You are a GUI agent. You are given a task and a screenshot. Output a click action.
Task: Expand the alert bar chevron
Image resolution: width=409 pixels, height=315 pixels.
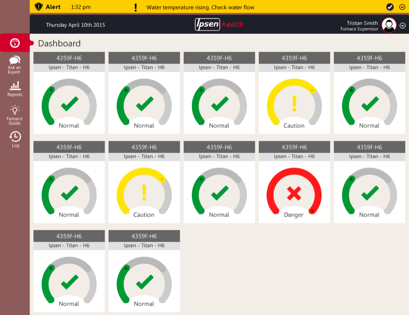coord(402,7)
